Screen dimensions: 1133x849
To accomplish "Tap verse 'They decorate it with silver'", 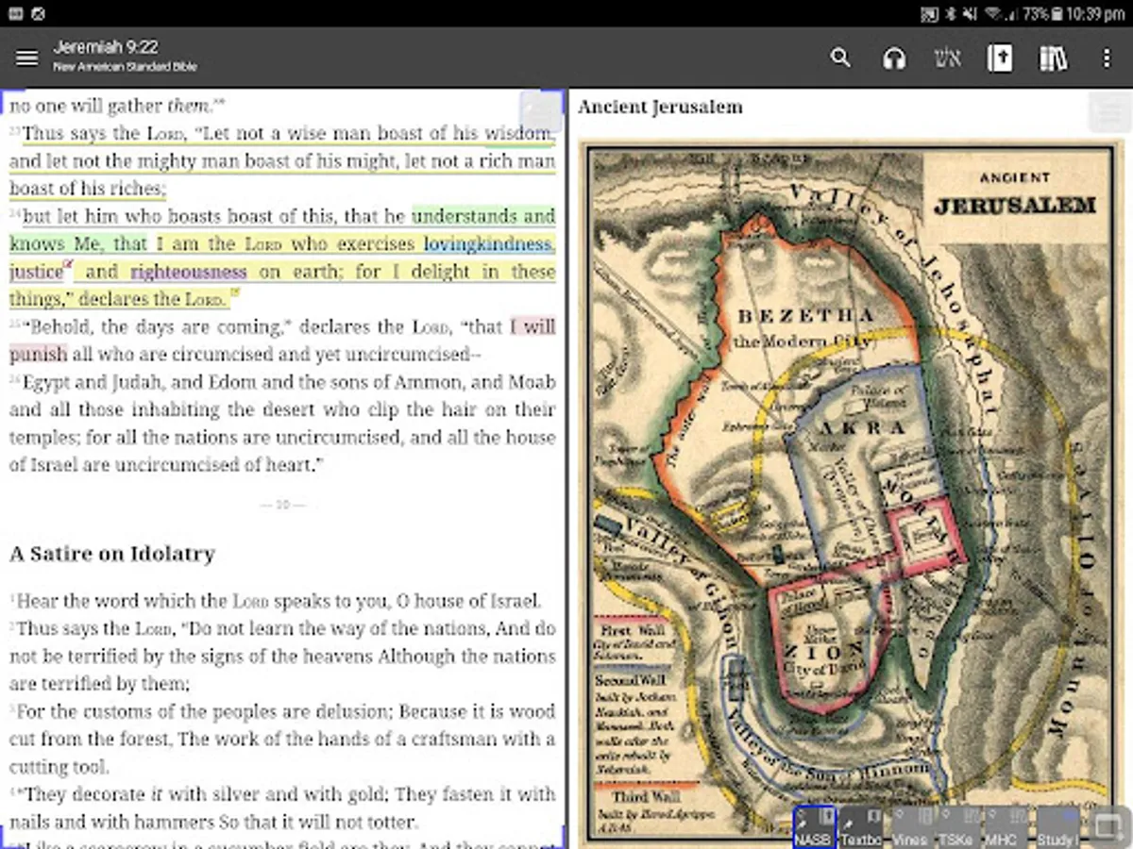I will (x=282, y=807).
